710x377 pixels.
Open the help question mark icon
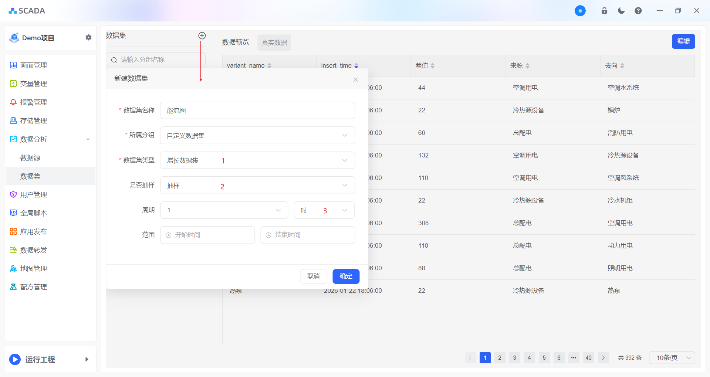638,11
